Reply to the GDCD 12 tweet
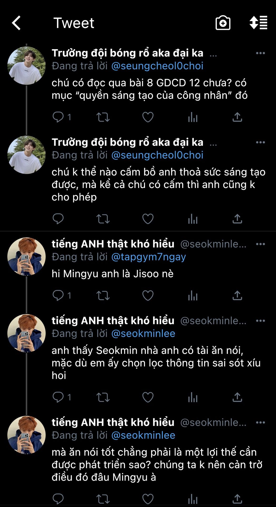 (x=58, y=117)
